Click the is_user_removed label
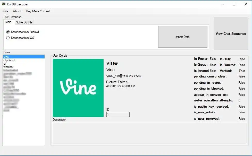Image resolution: width=252 pixels, height=156 pixels. tap(206, 119)
